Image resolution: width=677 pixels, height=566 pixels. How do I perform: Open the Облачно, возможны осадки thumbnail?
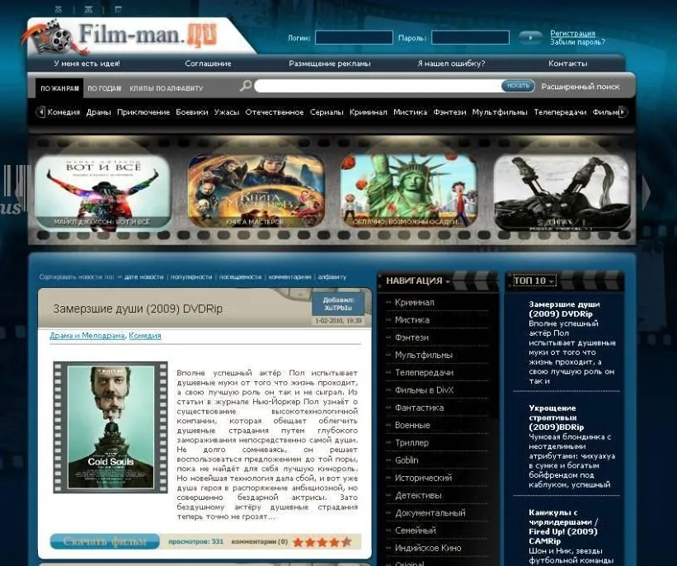click(408, 191)
